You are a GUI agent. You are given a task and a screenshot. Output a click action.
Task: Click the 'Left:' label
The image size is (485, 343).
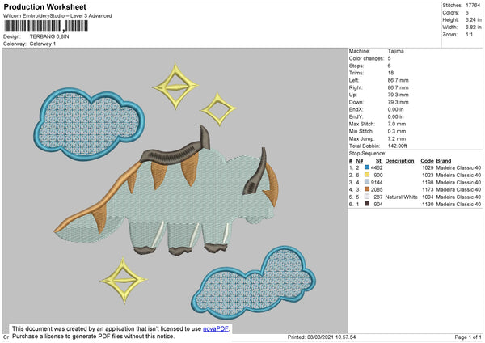(x=354, y=80)
